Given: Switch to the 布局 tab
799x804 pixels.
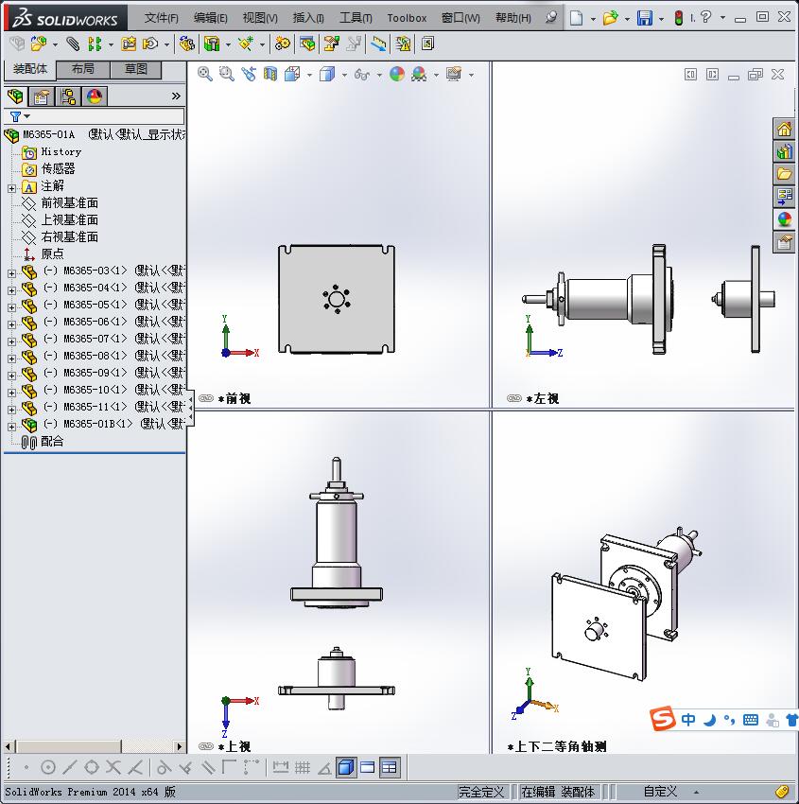Looking at the screenshot, I should click(x=83, y=69).
